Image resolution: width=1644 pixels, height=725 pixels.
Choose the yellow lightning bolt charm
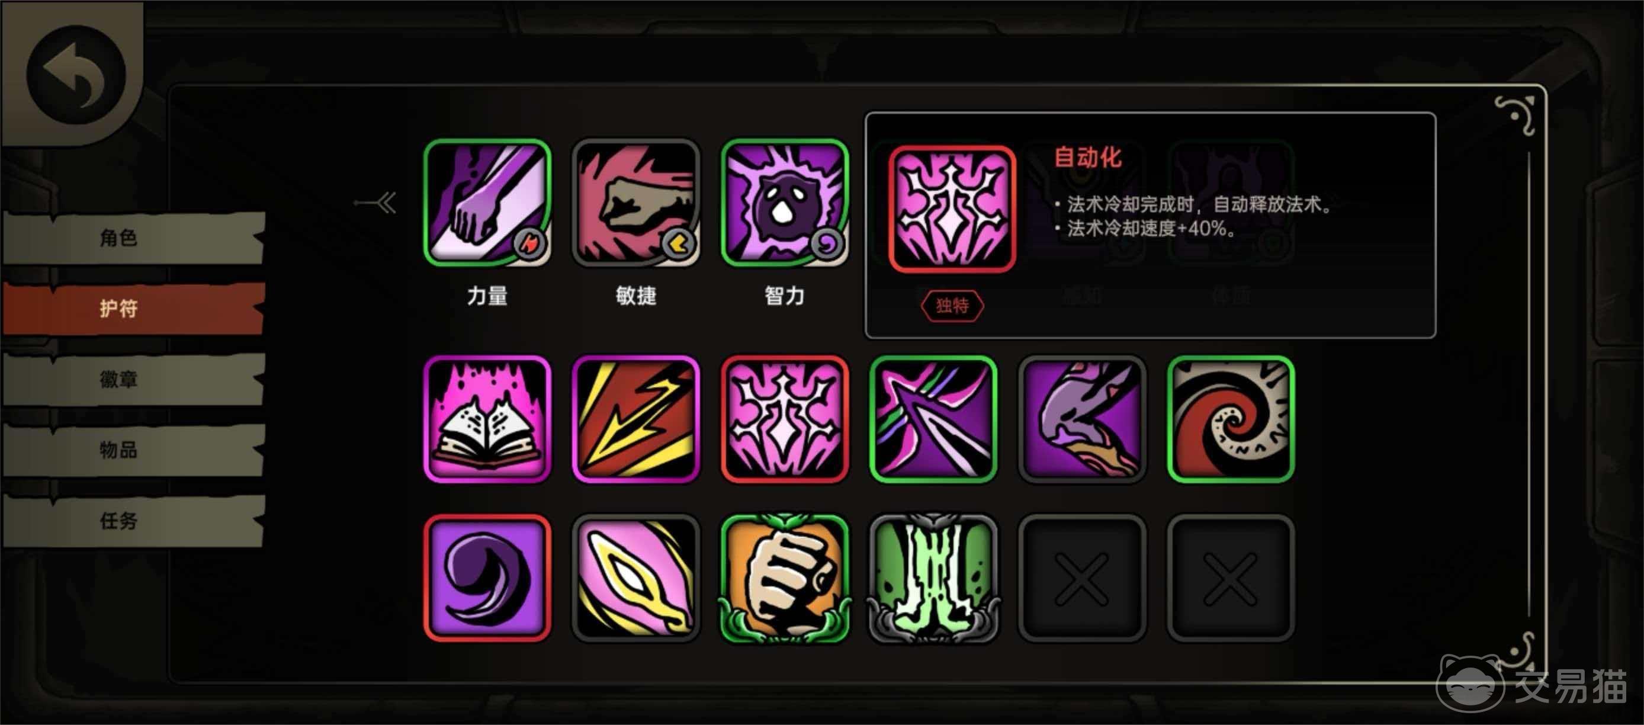[635, 419]
